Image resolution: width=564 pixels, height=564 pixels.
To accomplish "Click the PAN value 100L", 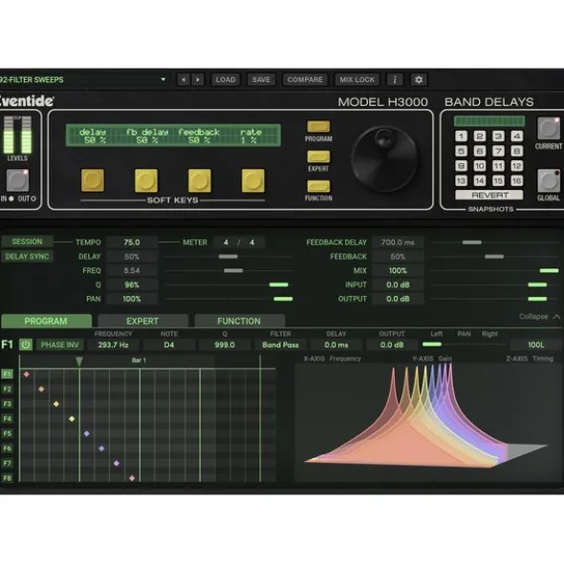I will (536, 345).
